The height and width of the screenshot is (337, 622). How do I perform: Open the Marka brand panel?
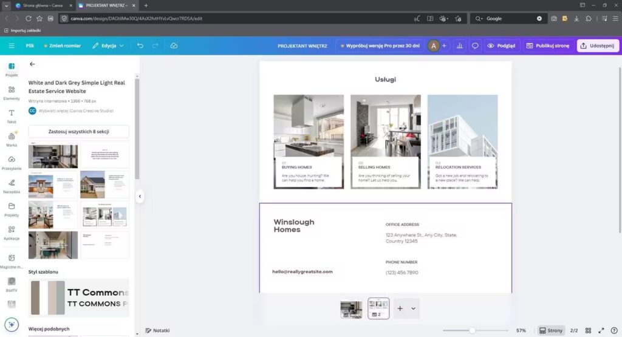click(12, 140)
